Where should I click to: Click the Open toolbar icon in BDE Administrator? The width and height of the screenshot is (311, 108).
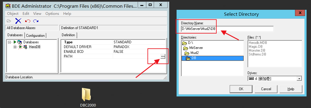9,21
